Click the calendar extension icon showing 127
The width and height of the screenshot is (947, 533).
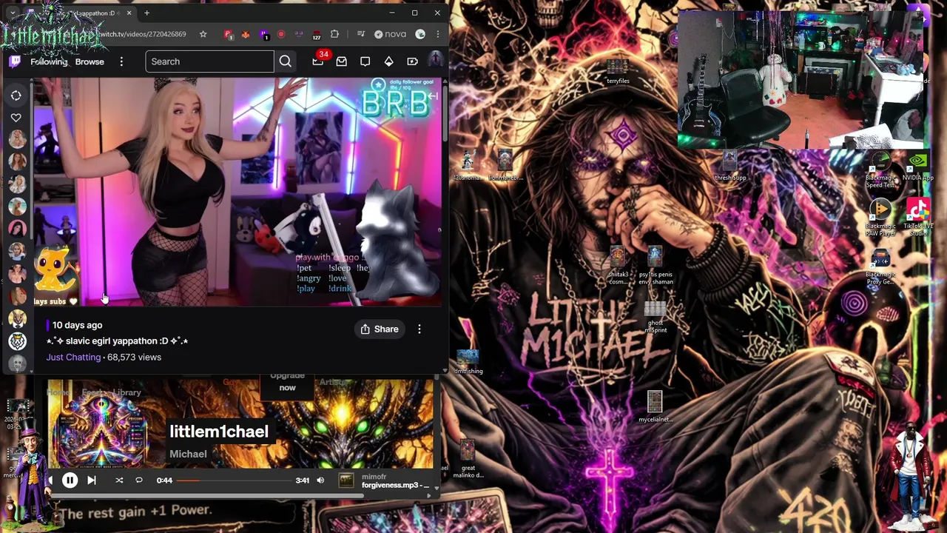coord(317,34)
